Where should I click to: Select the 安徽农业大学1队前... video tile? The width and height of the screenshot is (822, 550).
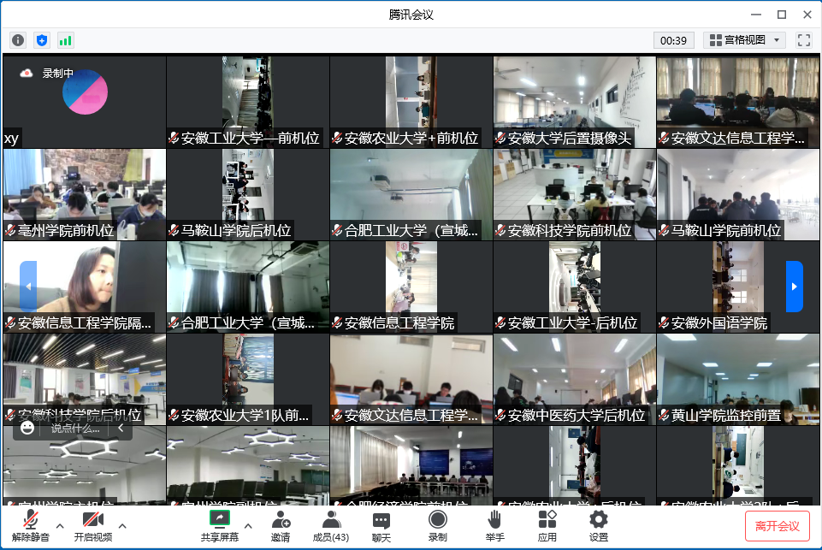(248, 379)
